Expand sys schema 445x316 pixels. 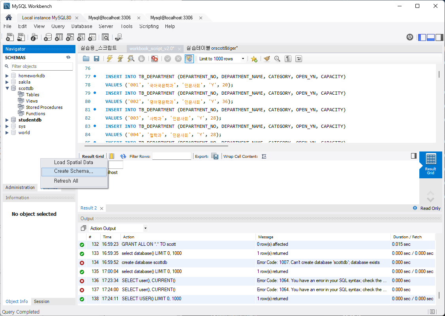pos(7,126)
